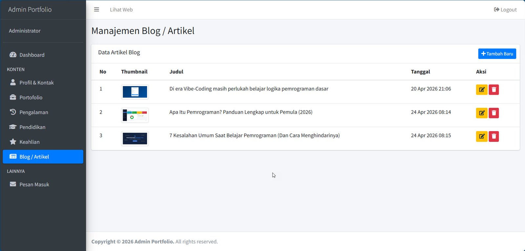Select date '24 Apr 2026 08:14'
This screenshot has height=251, width=525.
[431, 112]
